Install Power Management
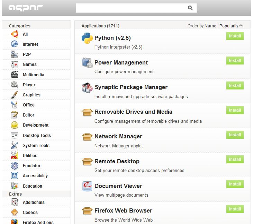253x224 pixels. [x=235, y=61]
